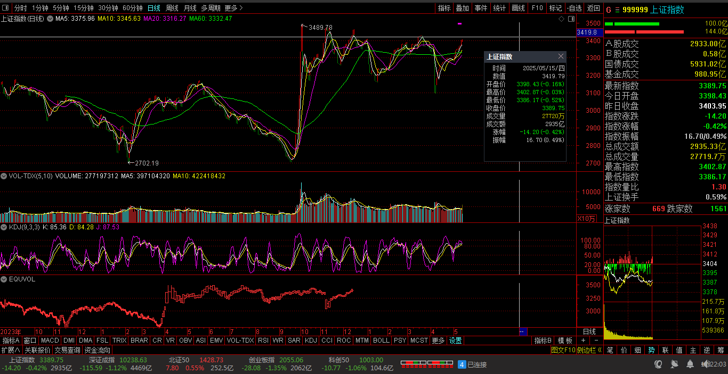Open the 资金流向 tab
The height and width of the screenshot is (374, 728).
(x=98, y=350)
